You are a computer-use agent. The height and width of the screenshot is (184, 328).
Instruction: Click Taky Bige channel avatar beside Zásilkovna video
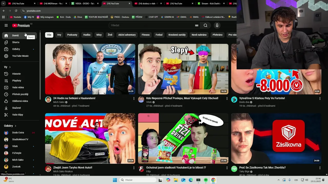point(234,169)
